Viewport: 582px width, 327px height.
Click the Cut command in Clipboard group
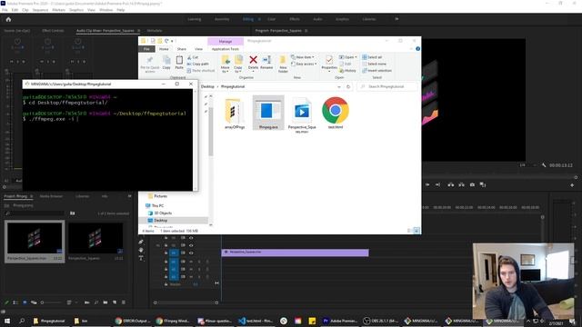click(193, 57)
